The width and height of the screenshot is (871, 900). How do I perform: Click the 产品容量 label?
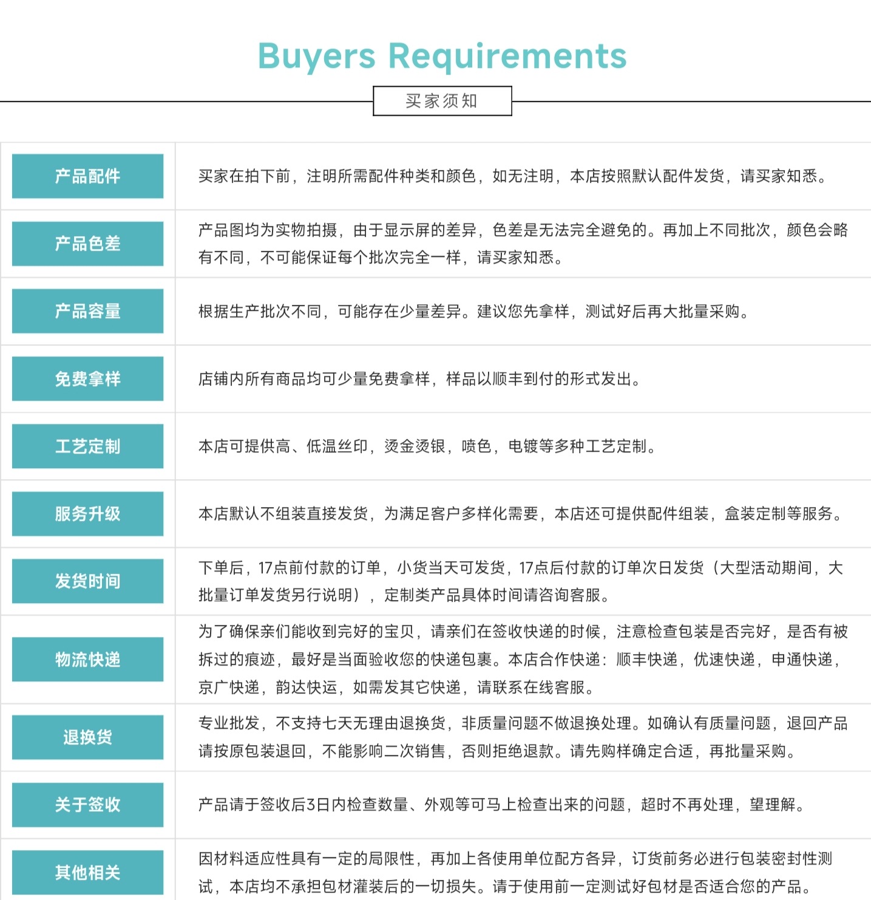[x=87, y=311]
